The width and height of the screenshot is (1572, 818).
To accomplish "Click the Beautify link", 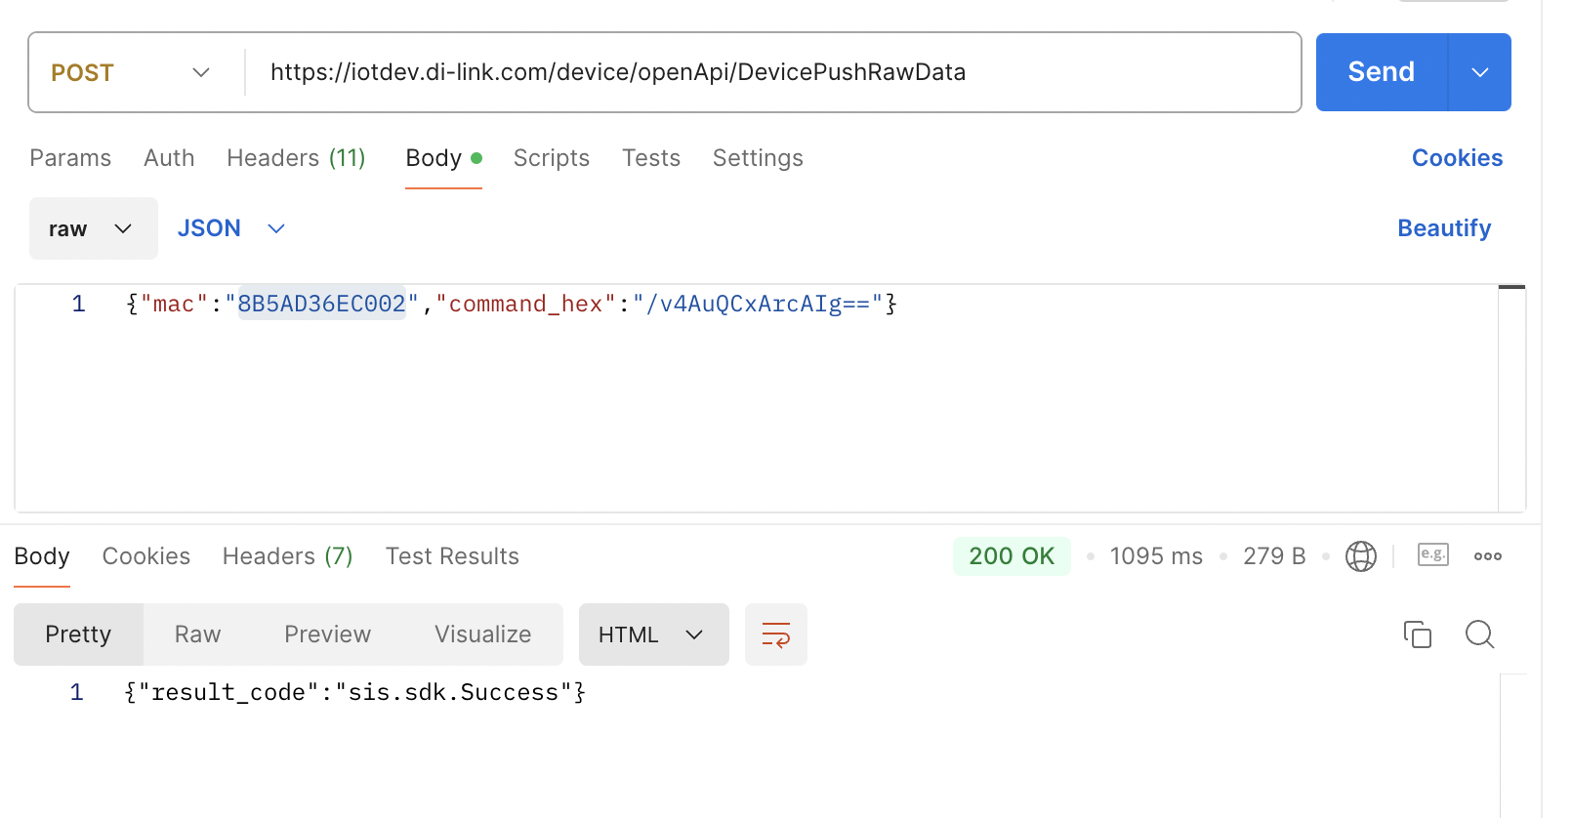I will coord(1444,228).
